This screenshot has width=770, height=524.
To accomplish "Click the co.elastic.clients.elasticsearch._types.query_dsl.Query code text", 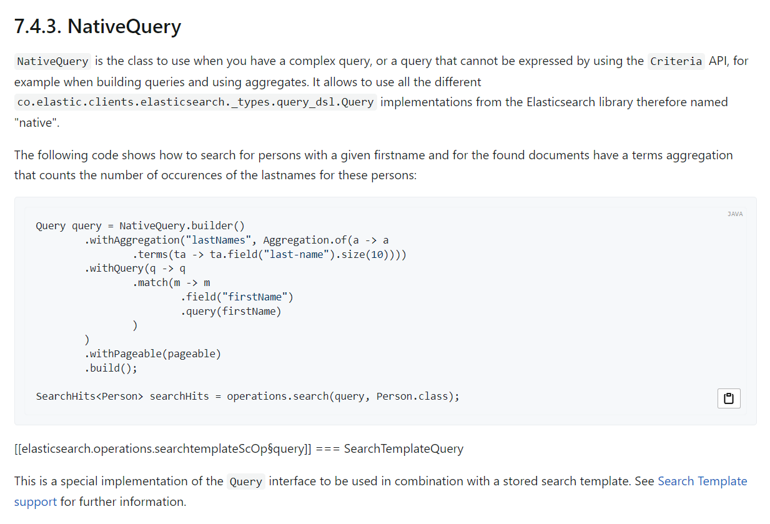I will pos(195,102).
